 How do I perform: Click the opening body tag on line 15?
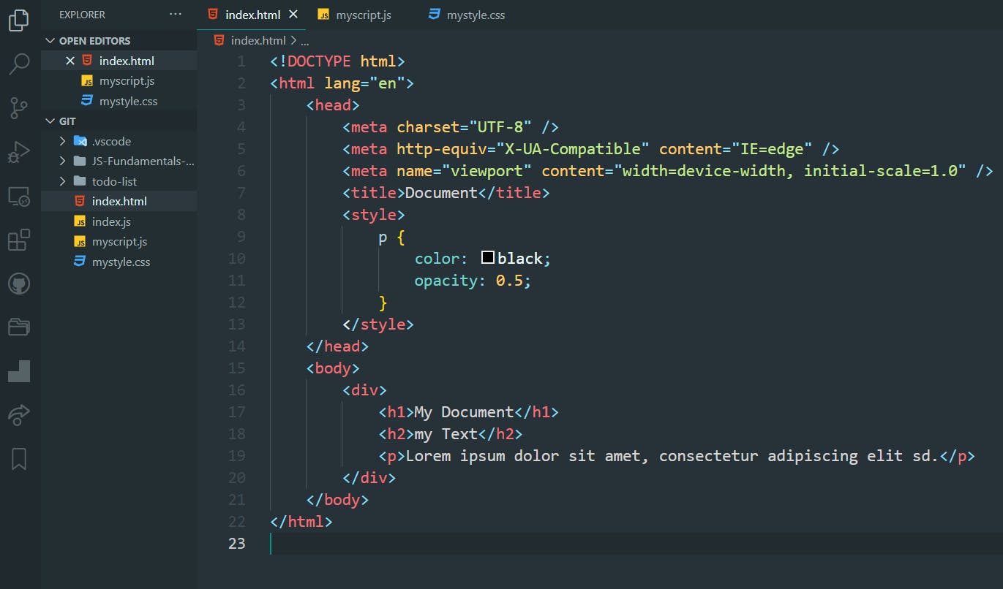click(333, 368)
